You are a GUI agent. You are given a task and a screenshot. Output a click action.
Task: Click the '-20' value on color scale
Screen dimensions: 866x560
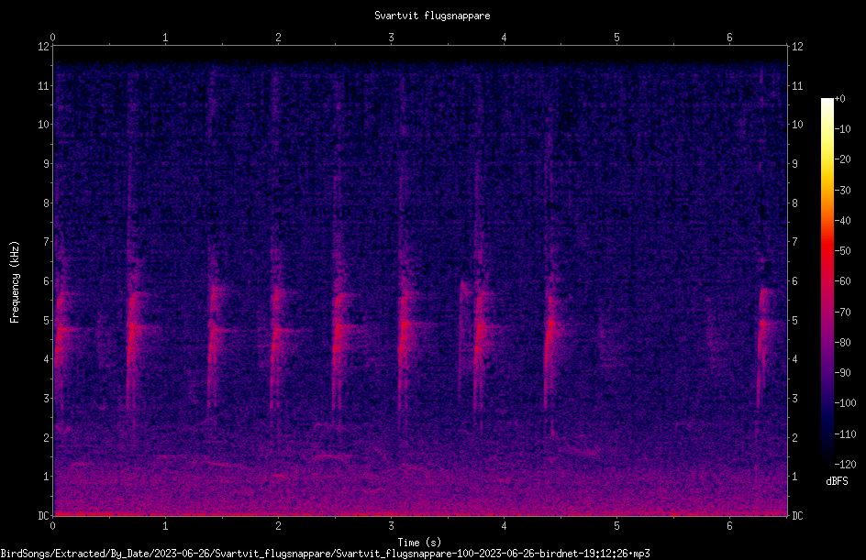842,159
